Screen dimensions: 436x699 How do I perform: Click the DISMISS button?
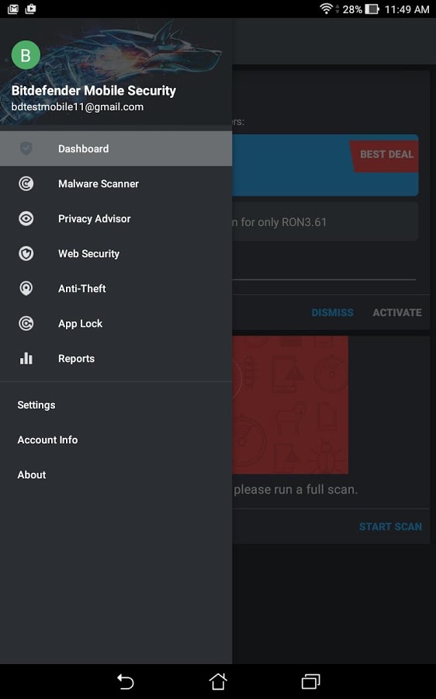[x=332, y=312]
